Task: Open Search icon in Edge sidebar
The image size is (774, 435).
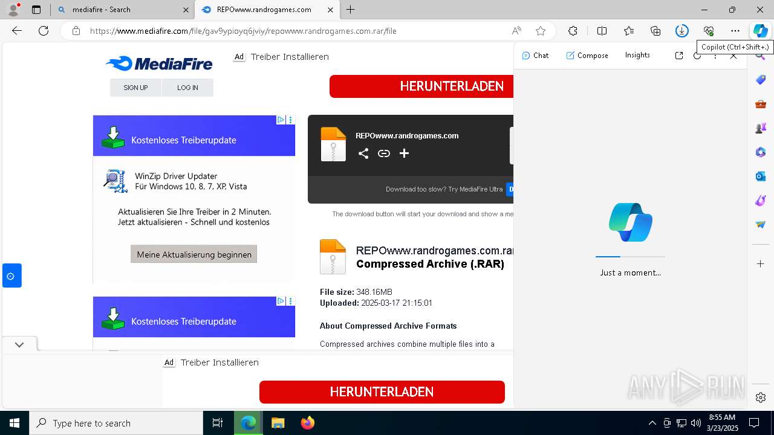Action: tap(761, 57)
